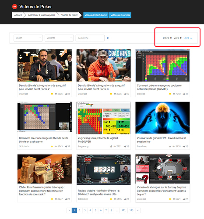The height and width of the screenshot is (219, 204).
Task: Sort videos by Likes
Action: 188,38
